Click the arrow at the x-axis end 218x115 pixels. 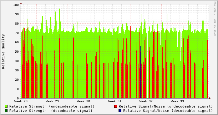click(x=210, y=98)
